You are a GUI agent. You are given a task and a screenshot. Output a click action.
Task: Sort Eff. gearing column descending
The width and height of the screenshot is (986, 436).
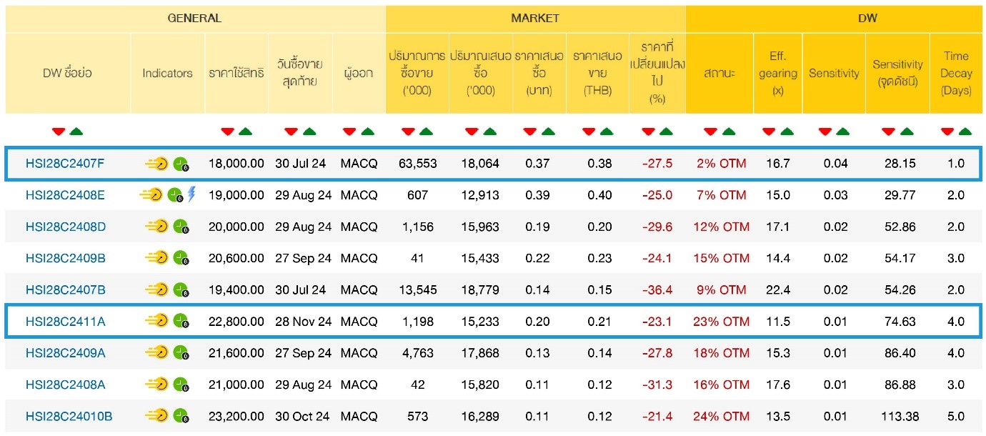(x=769, y=132)
